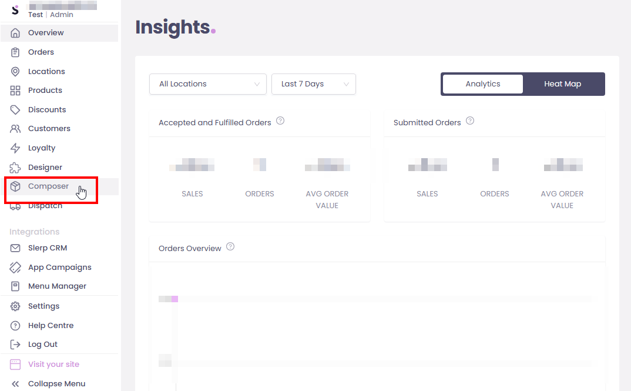Viewport: 631px width, 391px height.
Task: Click info icon beside Orders Overview
Action: (x=230, y=247)
